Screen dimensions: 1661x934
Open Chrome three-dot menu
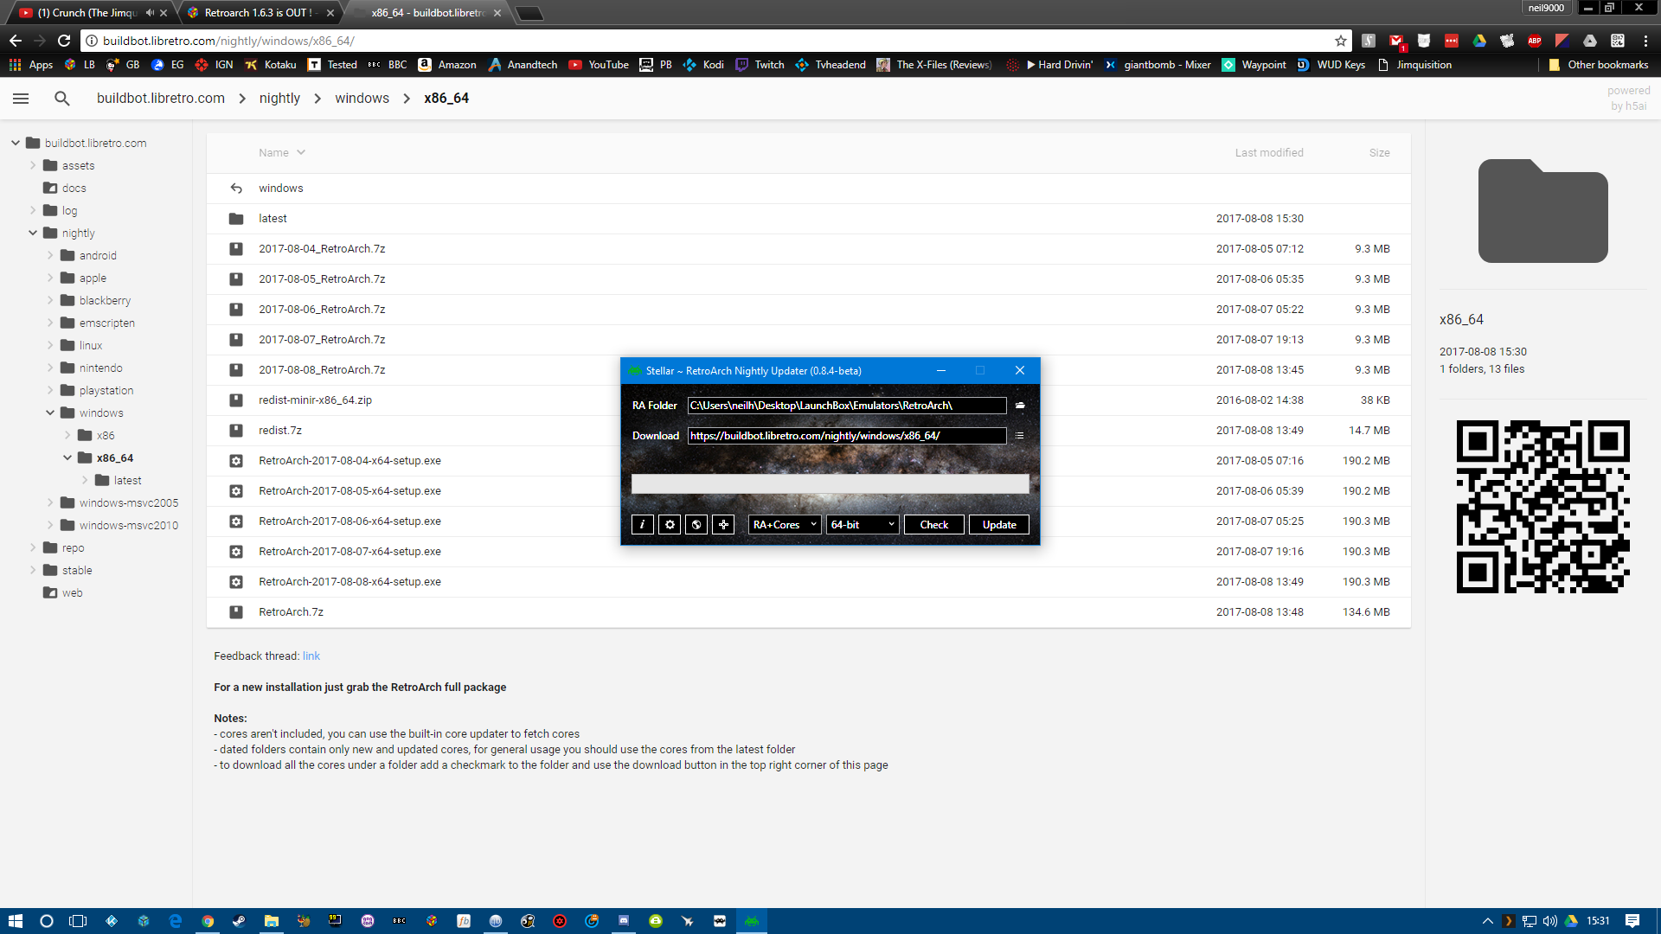click(1645, 41)
